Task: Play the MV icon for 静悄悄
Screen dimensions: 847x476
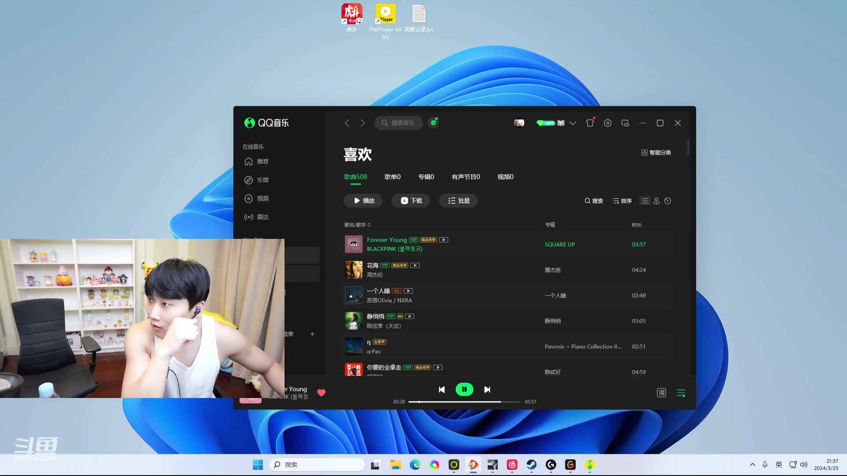Action: point(410,316)
